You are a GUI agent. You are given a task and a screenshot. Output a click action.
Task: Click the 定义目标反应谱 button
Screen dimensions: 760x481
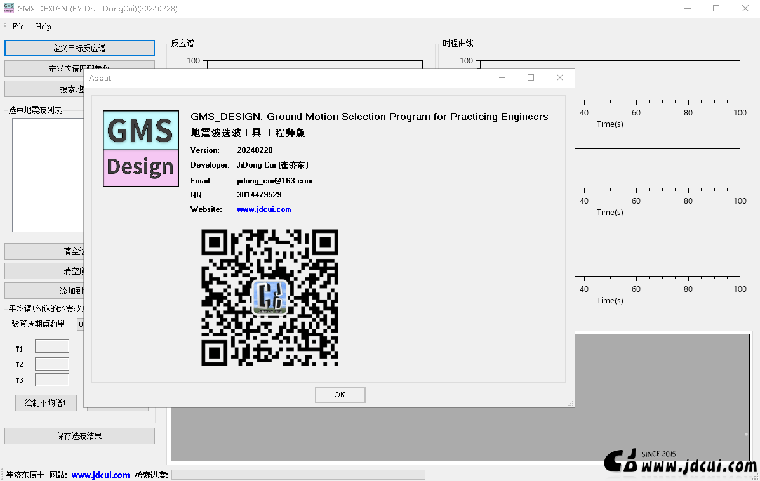79,48
